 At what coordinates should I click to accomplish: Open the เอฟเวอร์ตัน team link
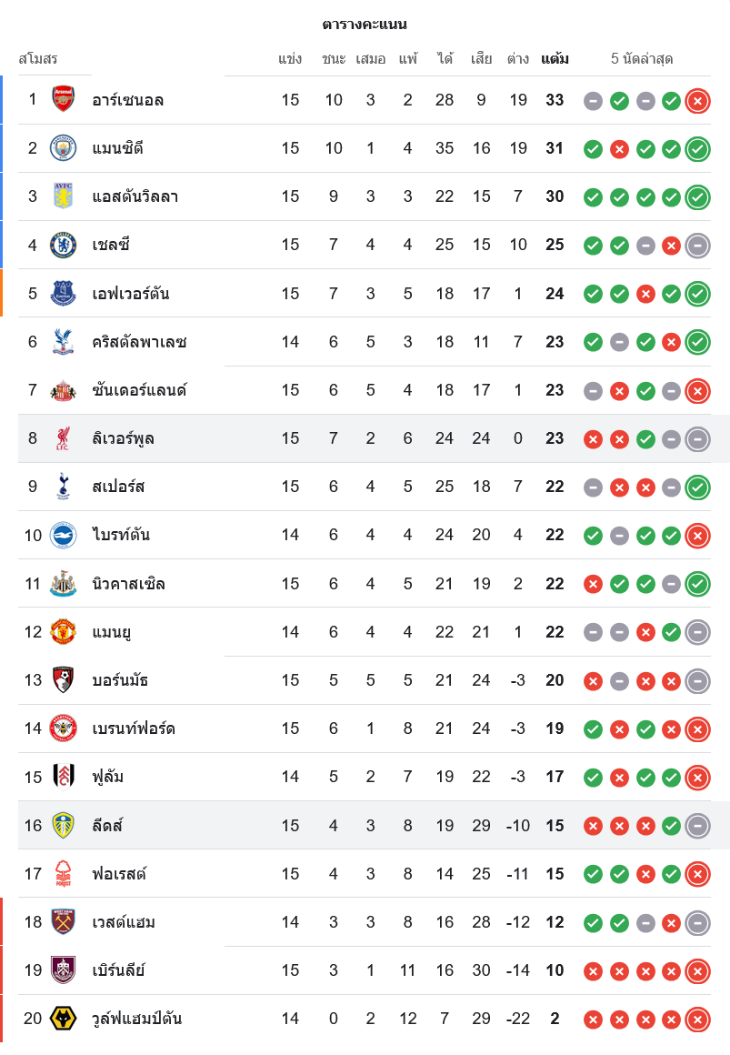click(130, 294)
